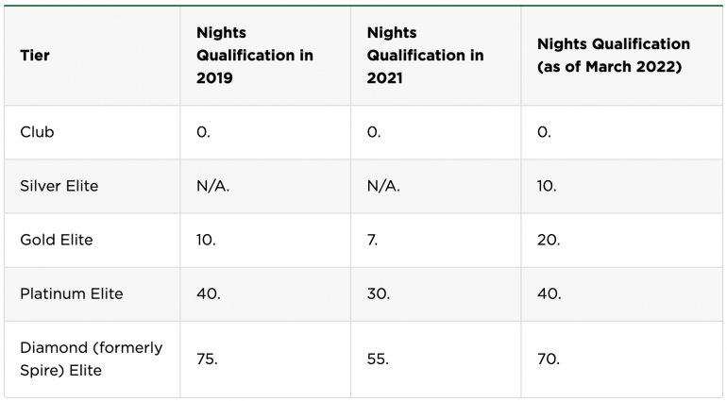
Task: Click Diamond Elite's 2019 value "75."
Action: point(208,359)
